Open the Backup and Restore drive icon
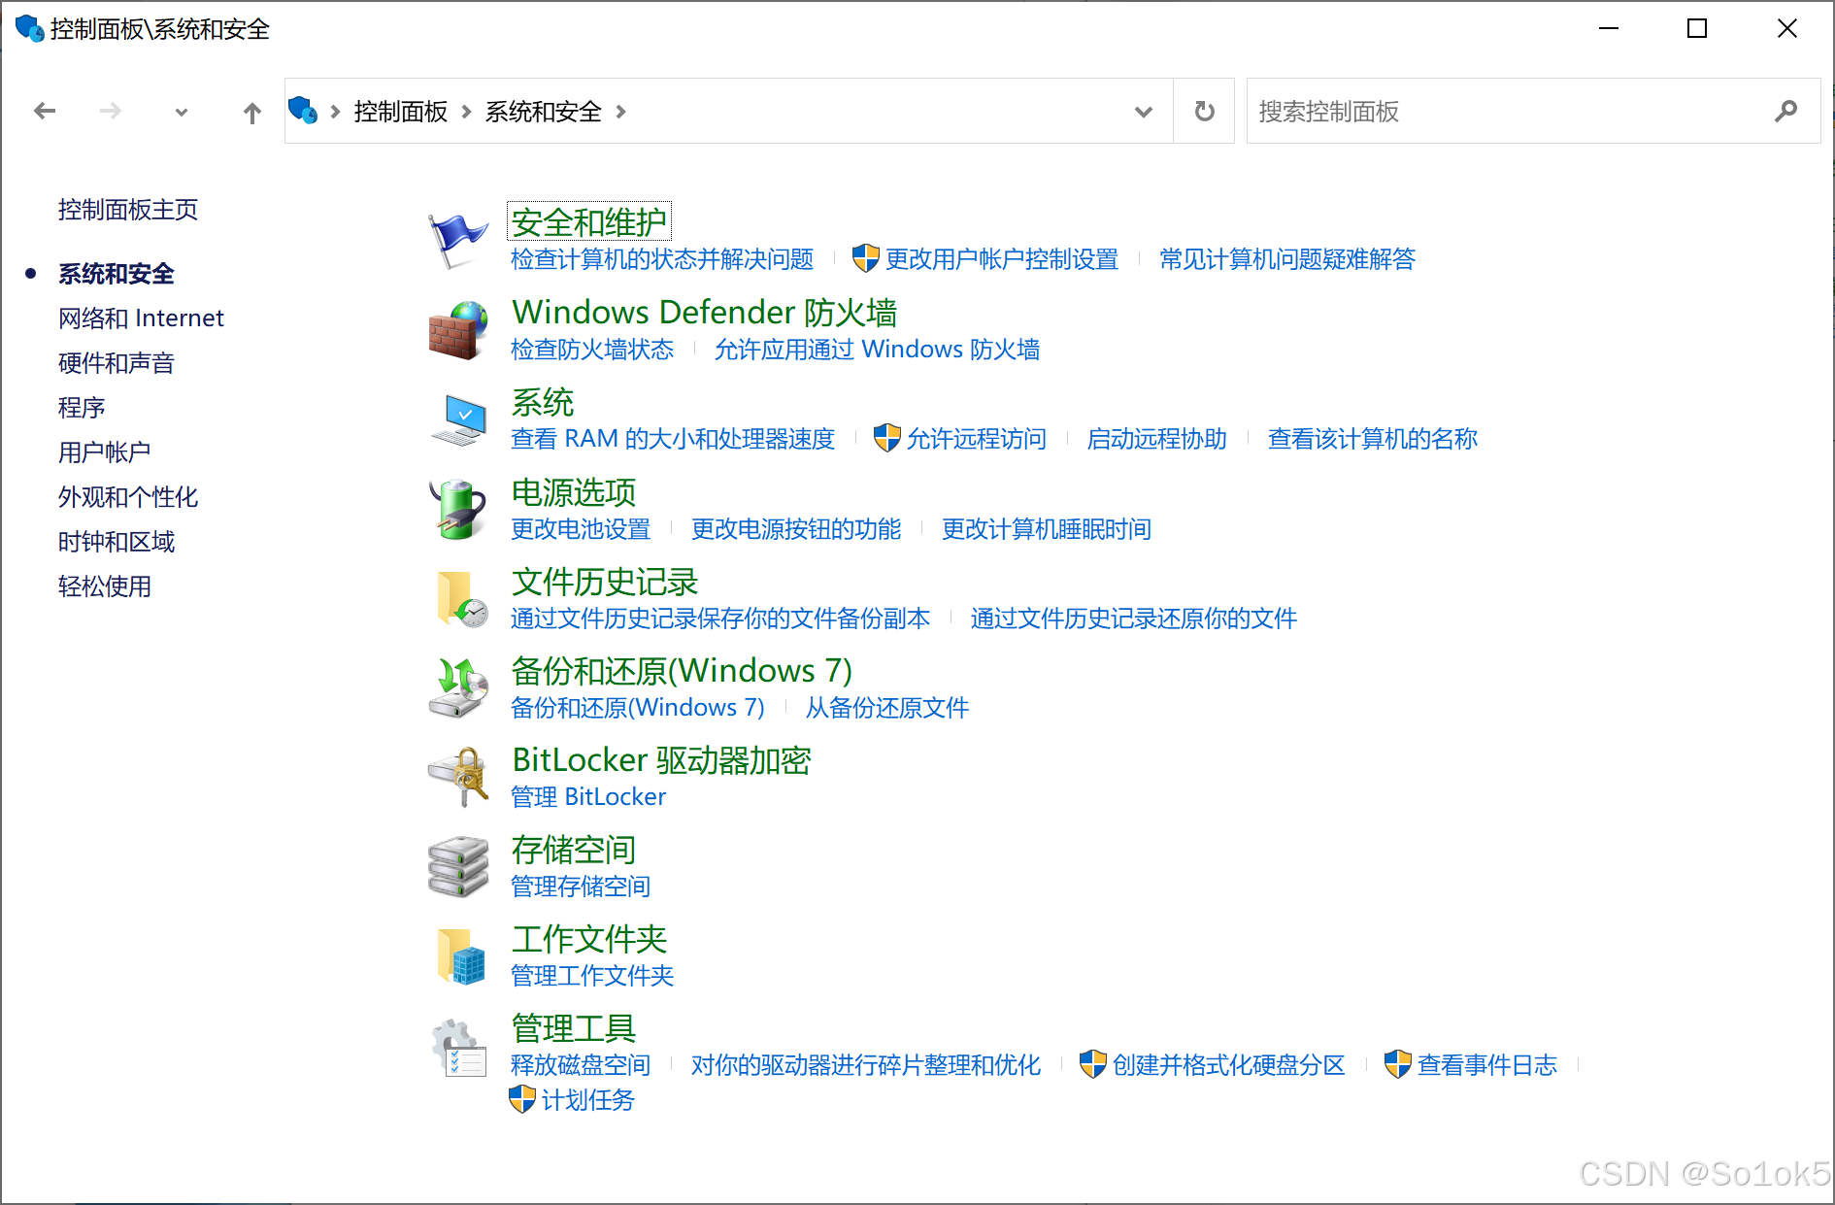Viewport: 1835px width, 1205px height. pyautogui.click(x=458, y=688)
